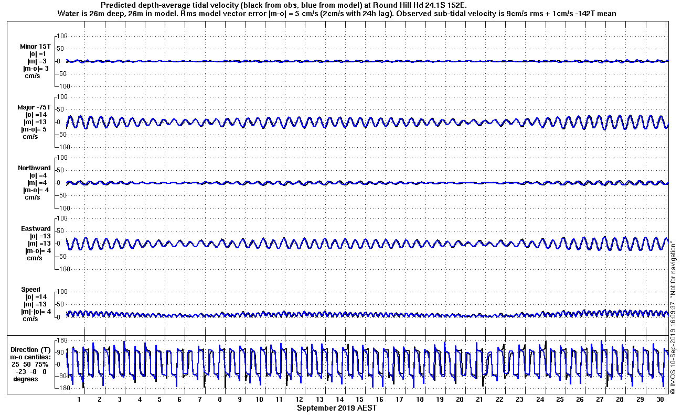Click the 'September 2019 AEST' axis title
Screen dimensions: 682x419
coord(337,408)
